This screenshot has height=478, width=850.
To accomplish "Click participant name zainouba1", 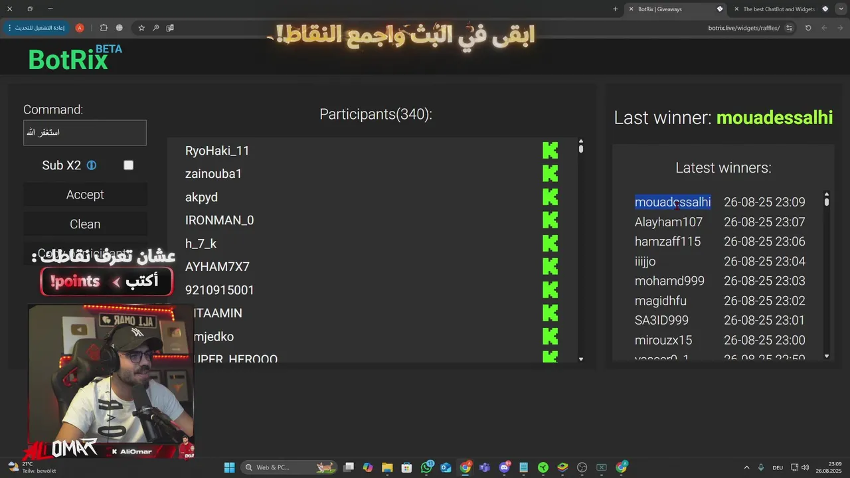I will click(x=213, y=174).
